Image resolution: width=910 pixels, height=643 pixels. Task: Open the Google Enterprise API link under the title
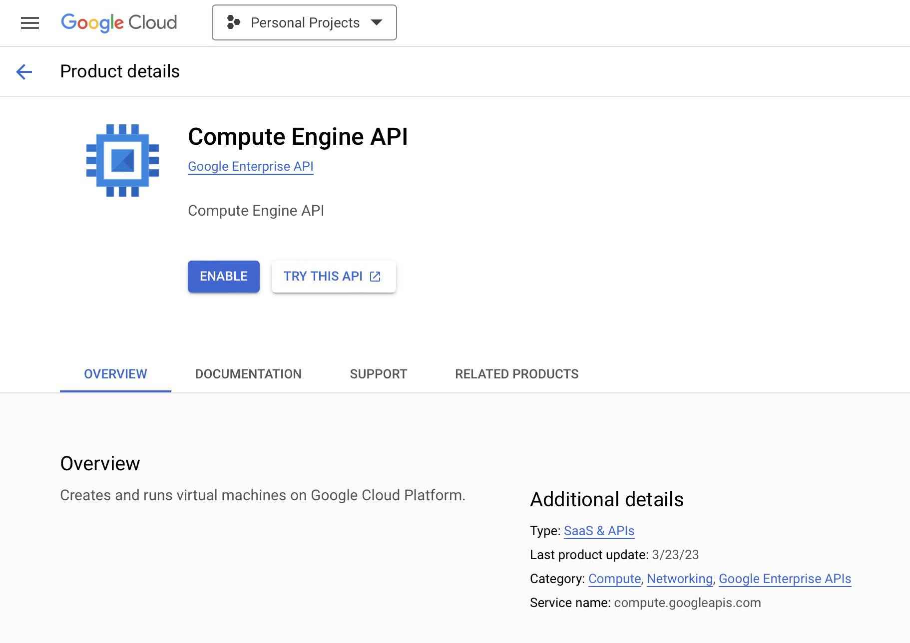coord(250,166)
